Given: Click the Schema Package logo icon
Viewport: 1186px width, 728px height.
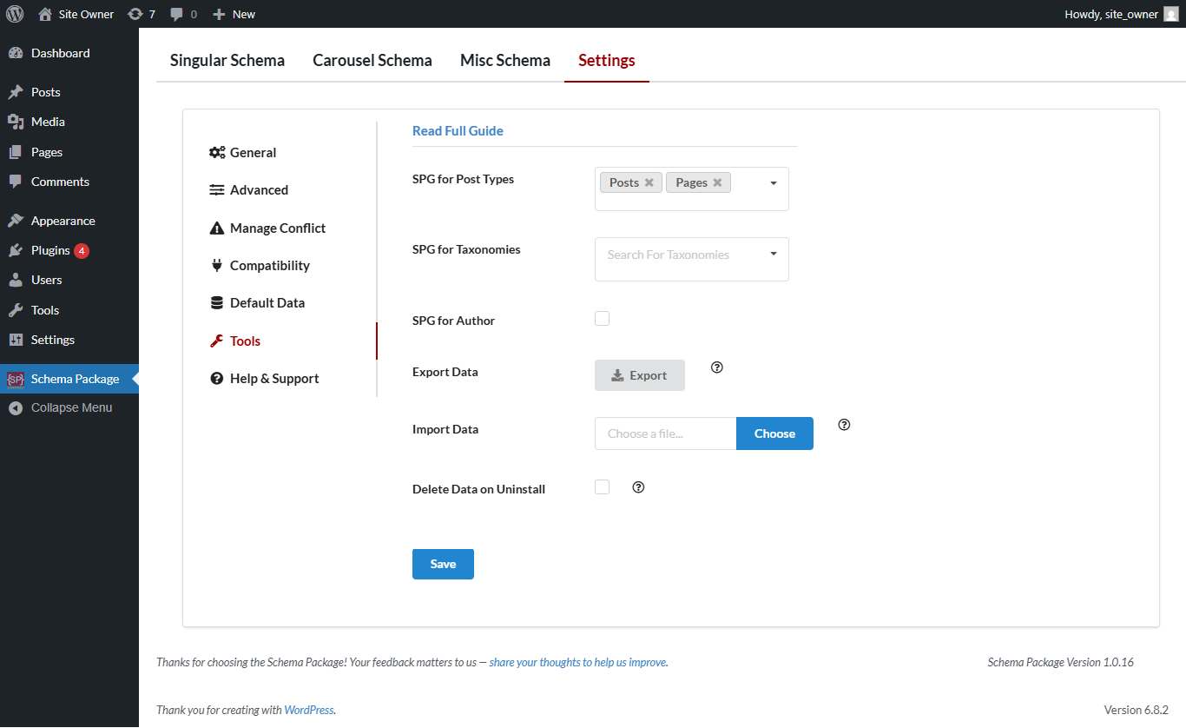Looking at the screenshot, I should [x=16, y=379].
